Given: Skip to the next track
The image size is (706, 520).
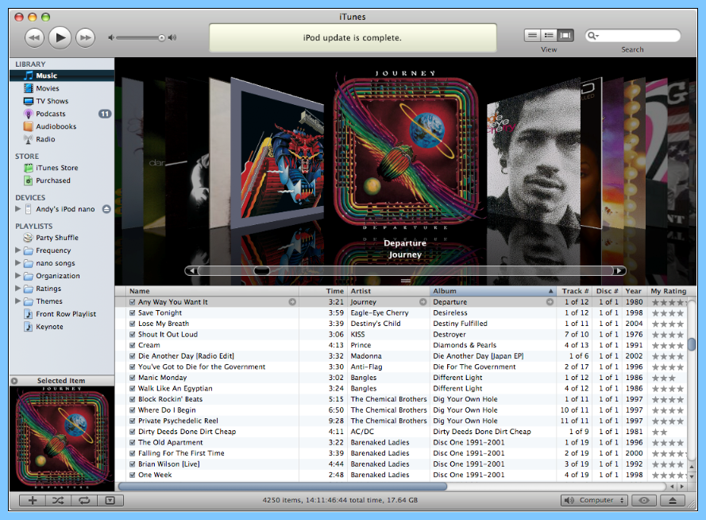Looking at the screenshot, I should click(x=85, y=37).
